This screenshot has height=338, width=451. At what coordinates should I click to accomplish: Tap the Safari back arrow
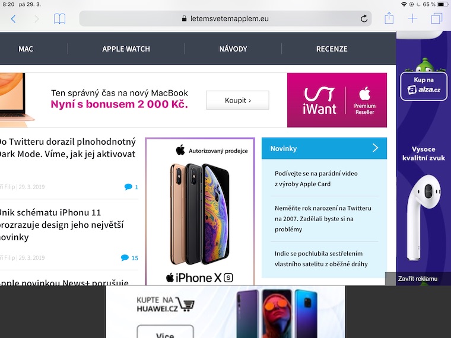click(13, 19)
